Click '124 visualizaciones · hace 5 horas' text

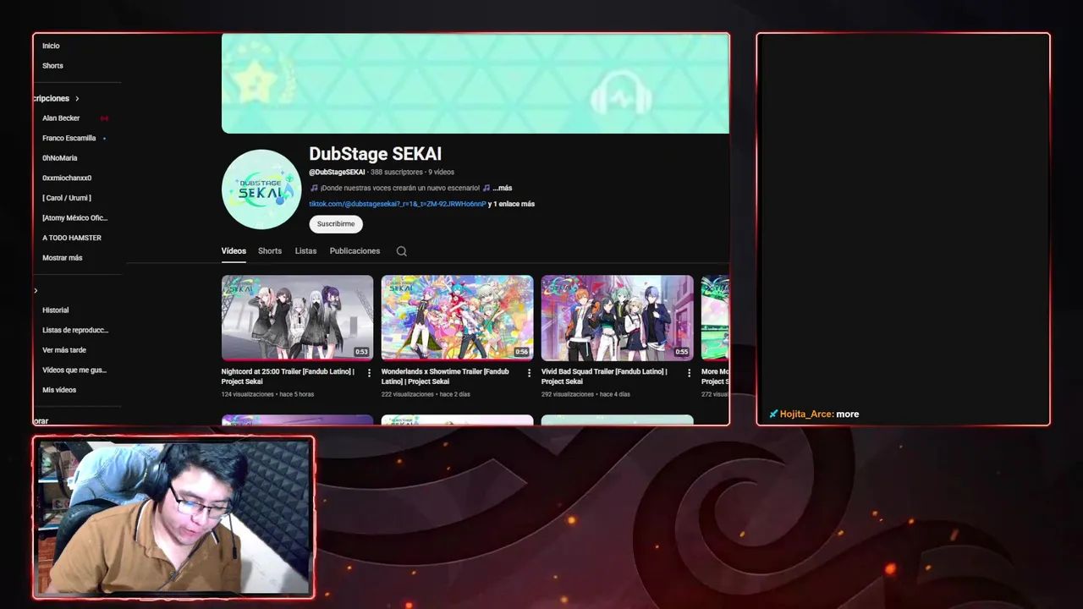click(x=267, y=394)
